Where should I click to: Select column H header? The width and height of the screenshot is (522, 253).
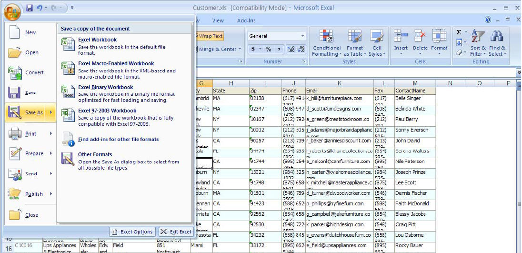tap(231, 83)
